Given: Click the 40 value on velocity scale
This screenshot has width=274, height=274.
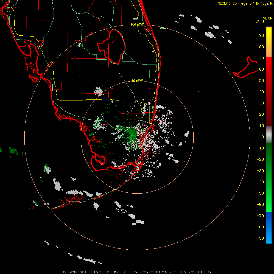Looking at the screenshot, I should (262, 92).
